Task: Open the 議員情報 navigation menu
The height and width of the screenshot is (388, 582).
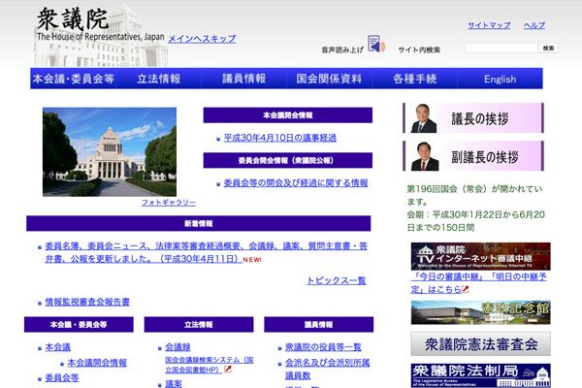Action: click(243, 79)
